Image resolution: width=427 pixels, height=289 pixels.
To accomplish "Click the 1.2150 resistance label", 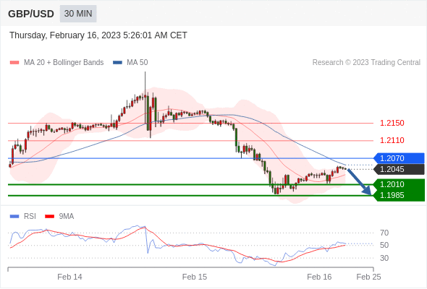I will tap(392, 123).
